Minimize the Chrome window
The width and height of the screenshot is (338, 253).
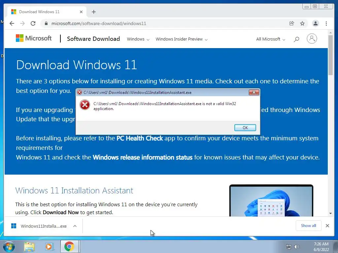point(307,7)
